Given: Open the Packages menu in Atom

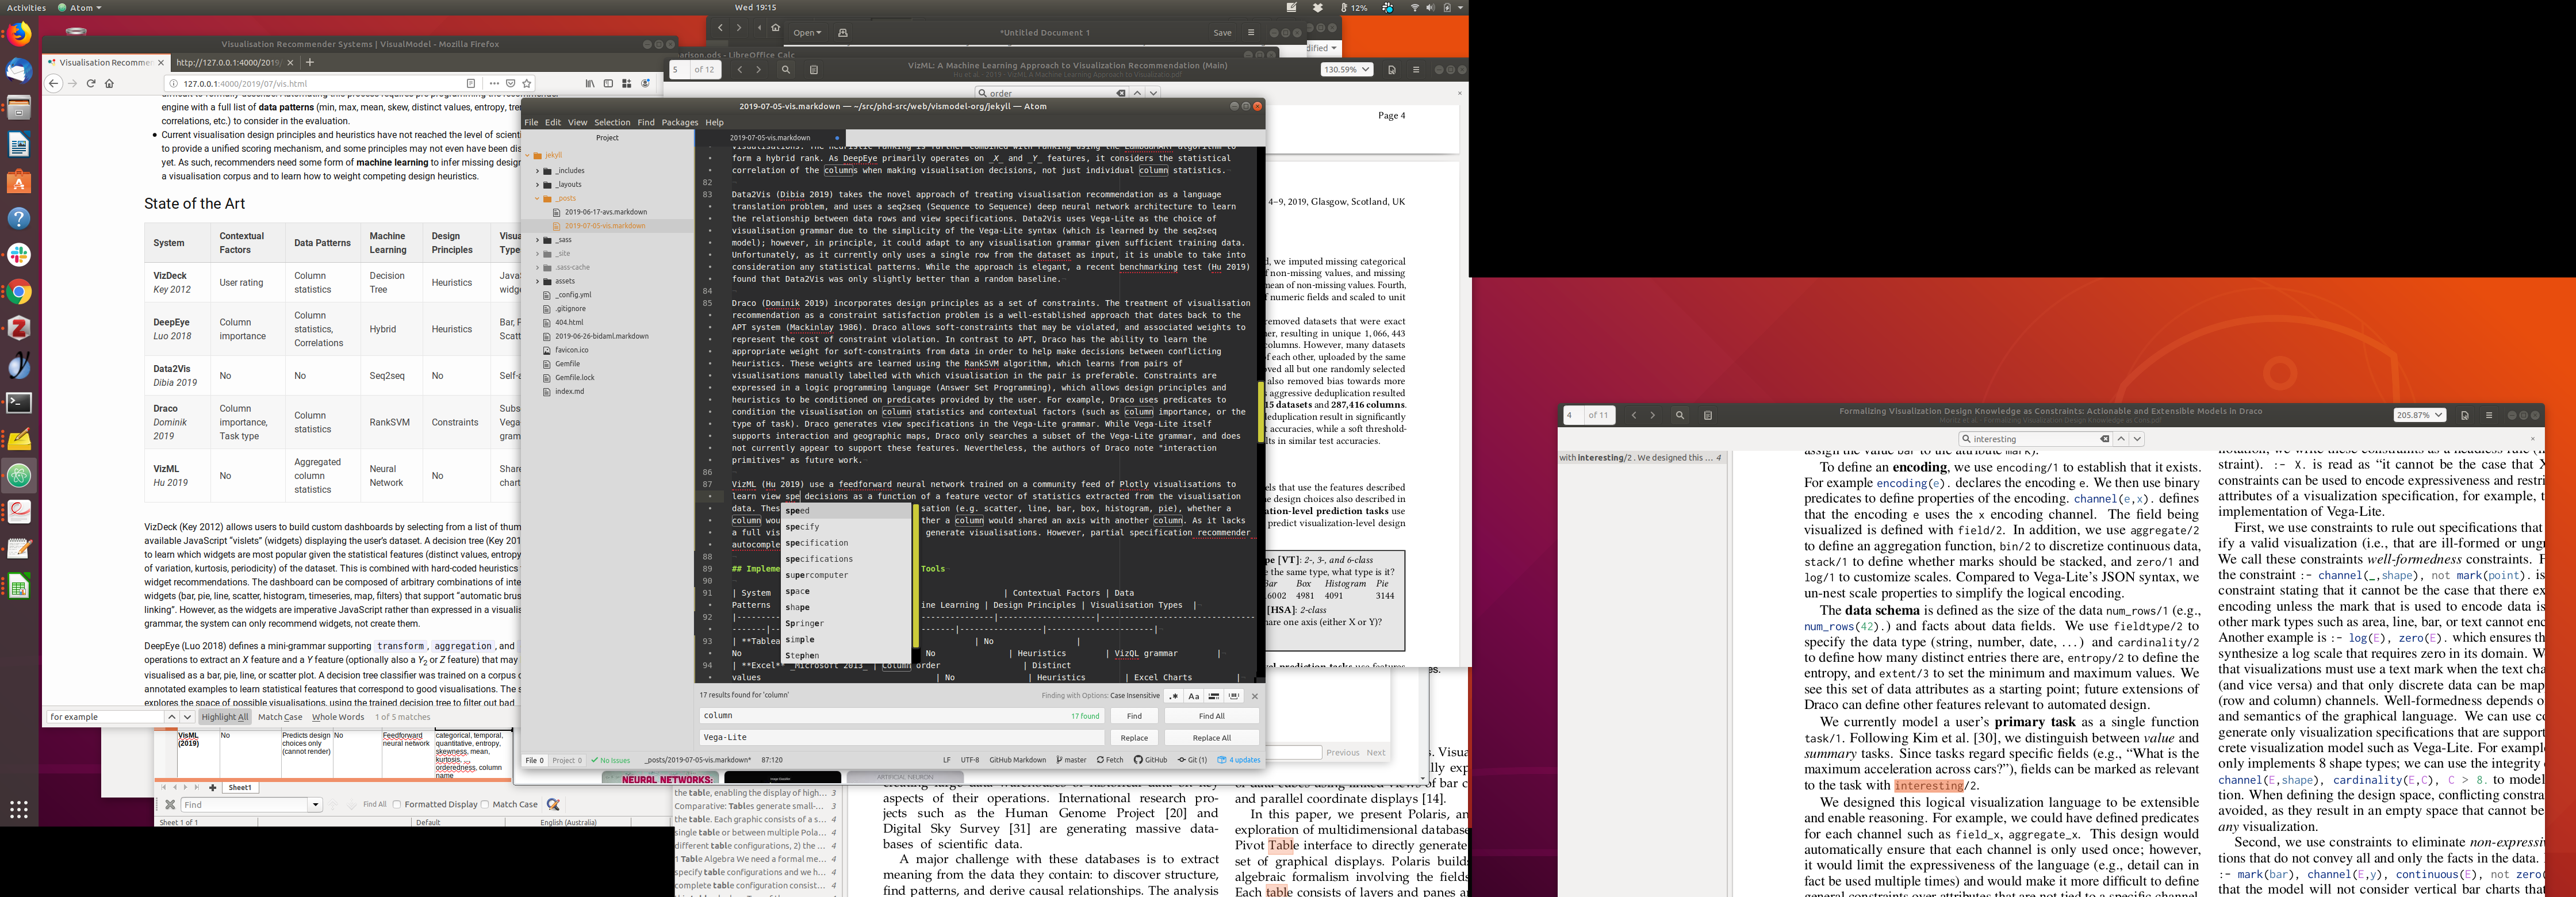Looking at the screenshot, I should point(679,122).
